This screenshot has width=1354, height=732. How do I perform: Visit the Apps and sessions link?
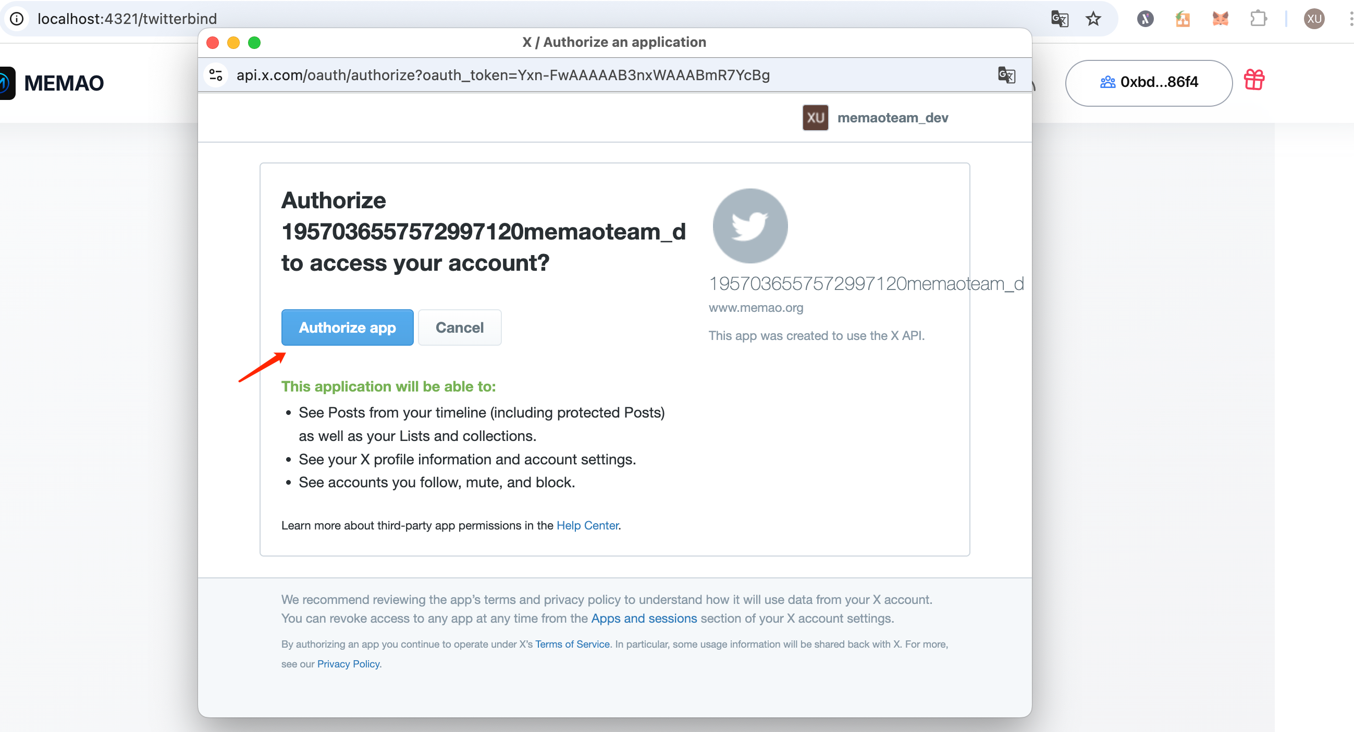pyautogui.click(x=643, y=618)
